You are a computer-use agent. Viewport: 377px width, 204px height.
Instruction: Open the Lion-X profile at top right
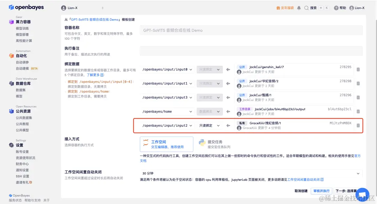357,8
